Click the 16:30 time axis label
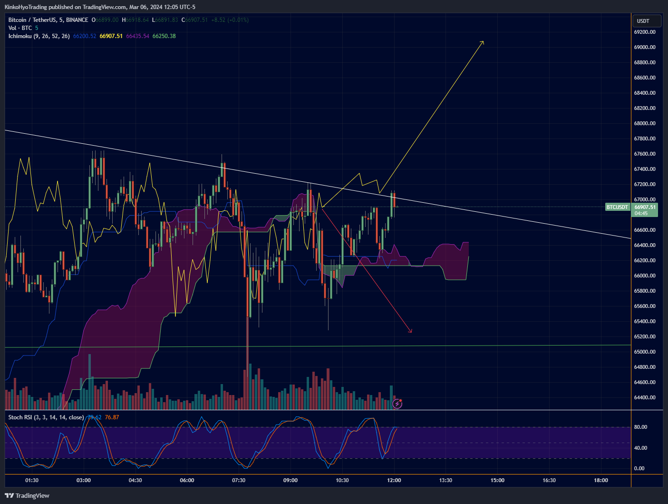This screenshot has height=504, width=668. (x=549, y=480)
